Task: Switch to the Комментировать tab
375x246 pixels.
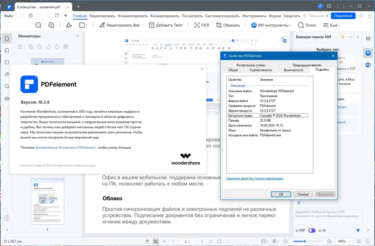Action: coord(133,16)
